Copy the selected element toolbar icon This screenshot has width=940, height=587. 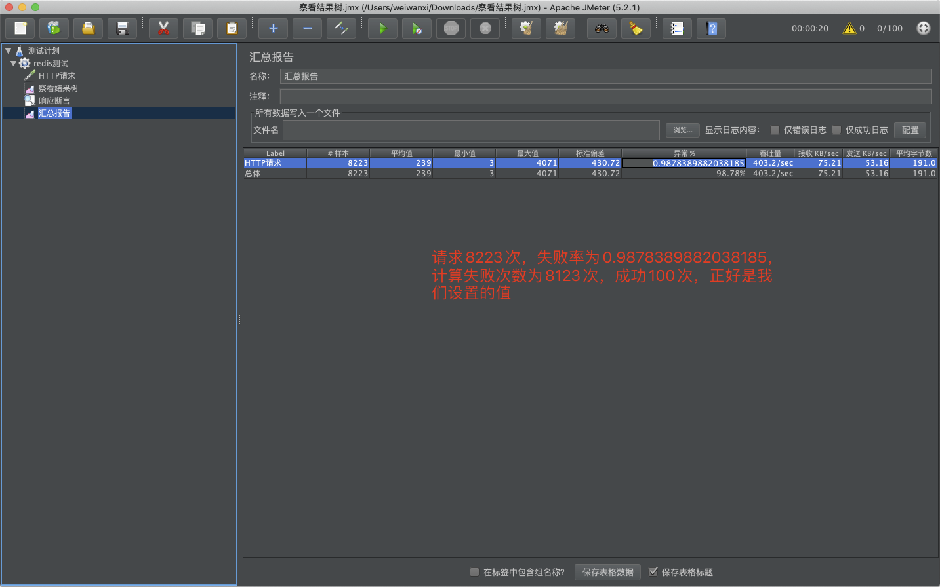click(x=198, y=28)
